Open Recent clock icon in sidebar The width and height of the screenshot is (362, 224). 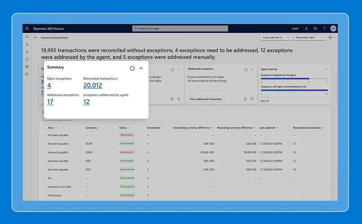pos(27,59)
